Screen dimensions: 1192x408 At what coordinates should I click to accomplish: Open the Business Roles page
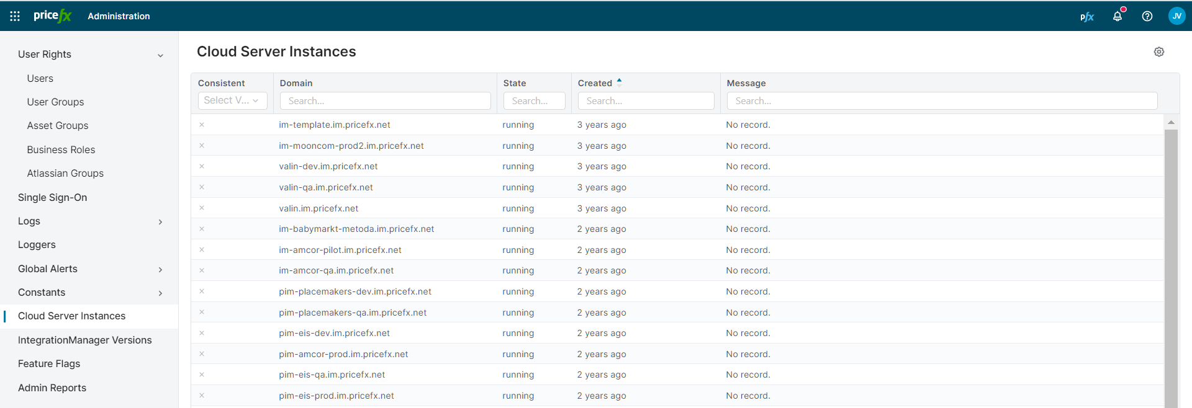pos(61,149)
